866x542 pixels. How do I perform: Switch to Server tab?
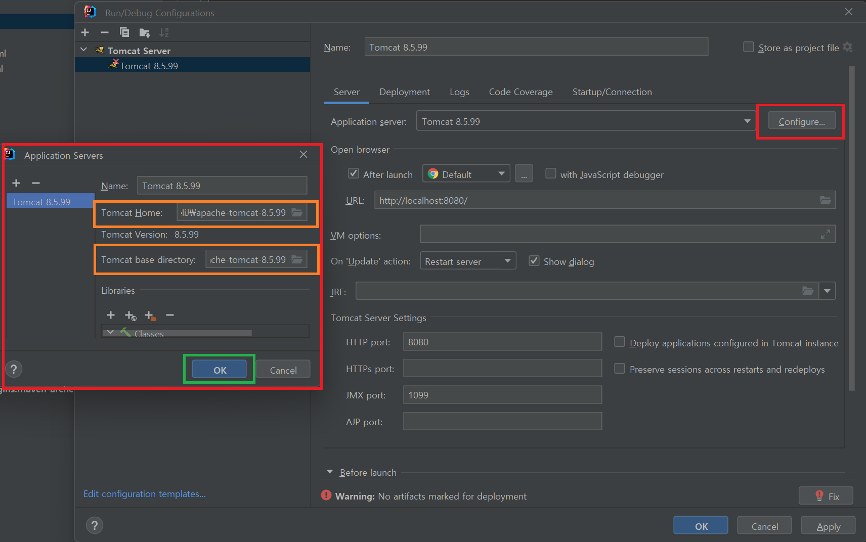[x=347, y=92]
